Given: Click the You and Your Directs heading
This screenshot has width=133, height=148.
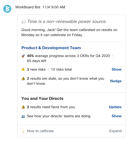Looking at the screenshot, I should coord(42,98).
